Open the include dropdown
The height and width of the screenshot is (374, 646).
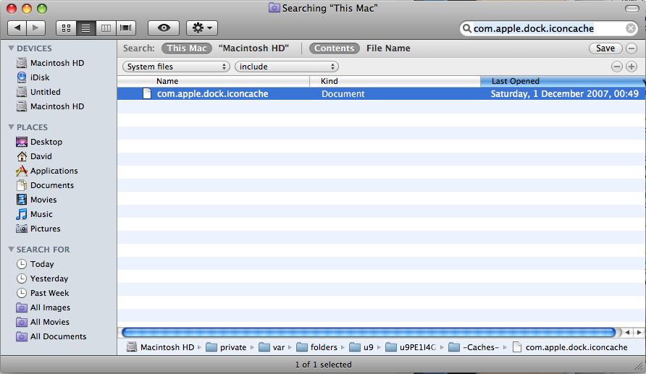click(287, 67)
